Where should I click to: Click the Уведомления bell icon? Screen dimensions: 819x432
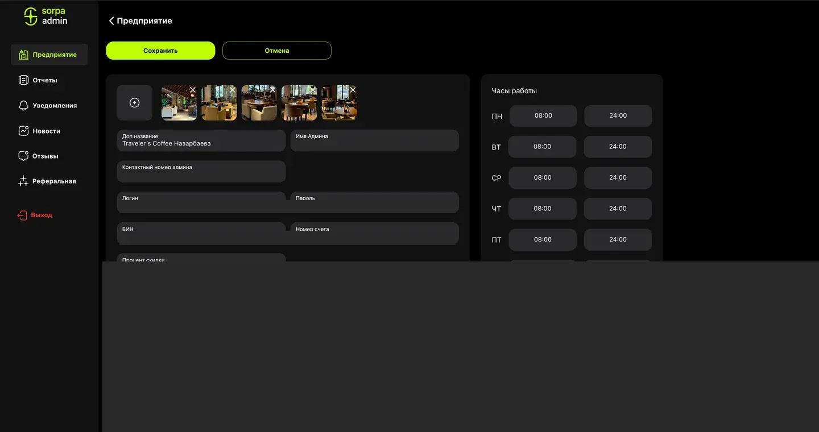(x=23, y=106)
